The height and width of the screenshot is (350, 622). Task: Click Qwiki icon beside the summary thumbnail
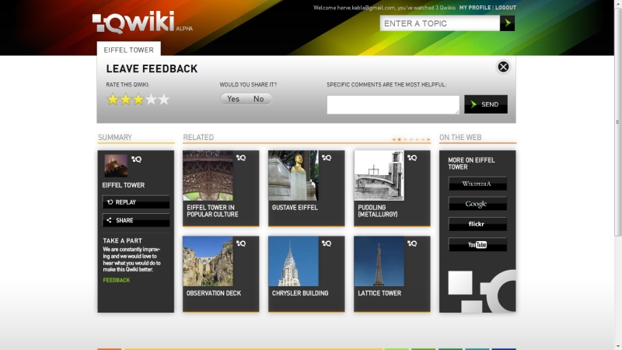pos(137,159)
